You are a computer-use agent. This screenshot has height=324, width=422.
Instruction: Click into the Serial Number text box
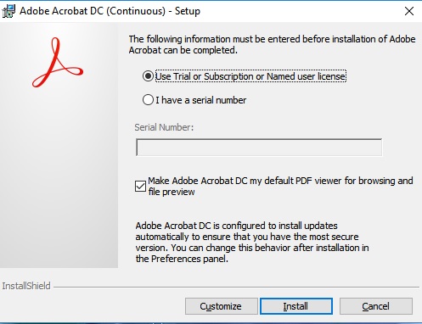point(259,148)
